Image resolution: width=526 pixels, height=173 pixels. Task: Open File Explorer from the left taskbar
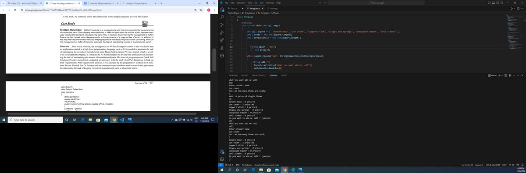(90, 120)
